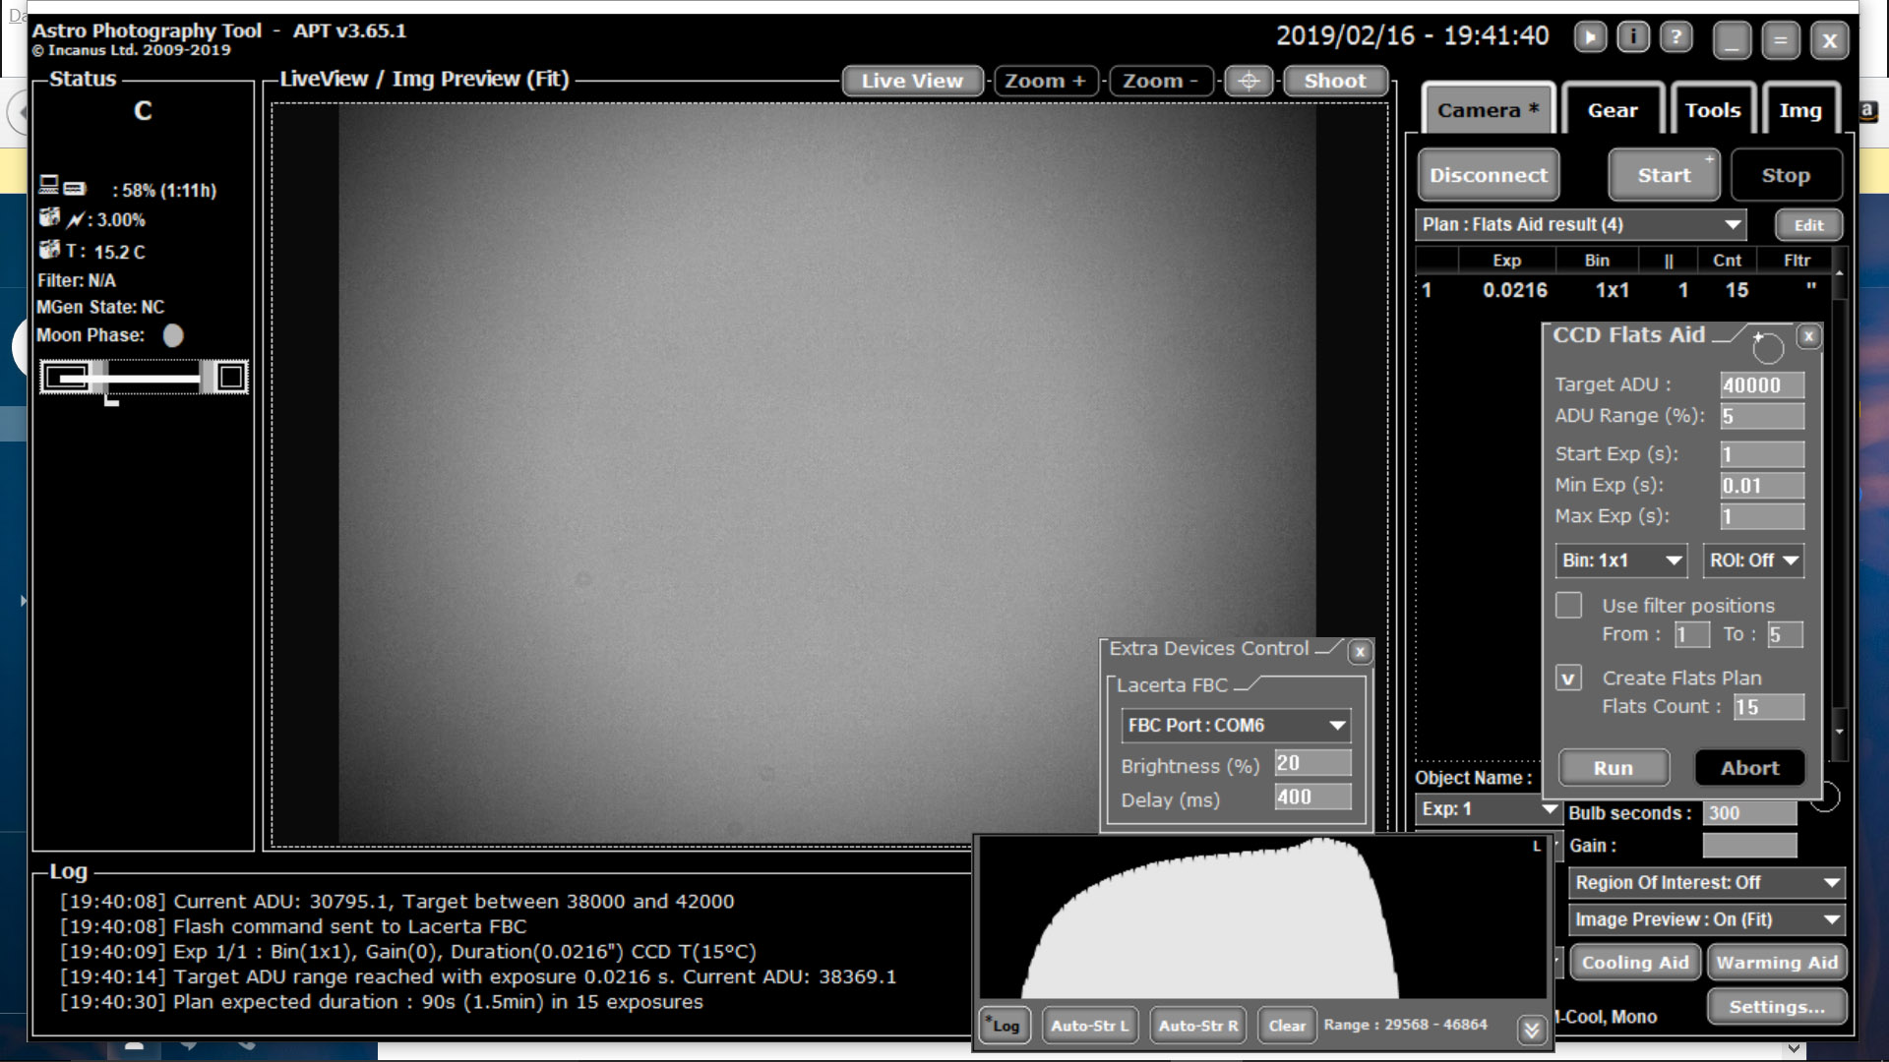
Task: Open help with the question mark icon
Action: [1676, 38]
